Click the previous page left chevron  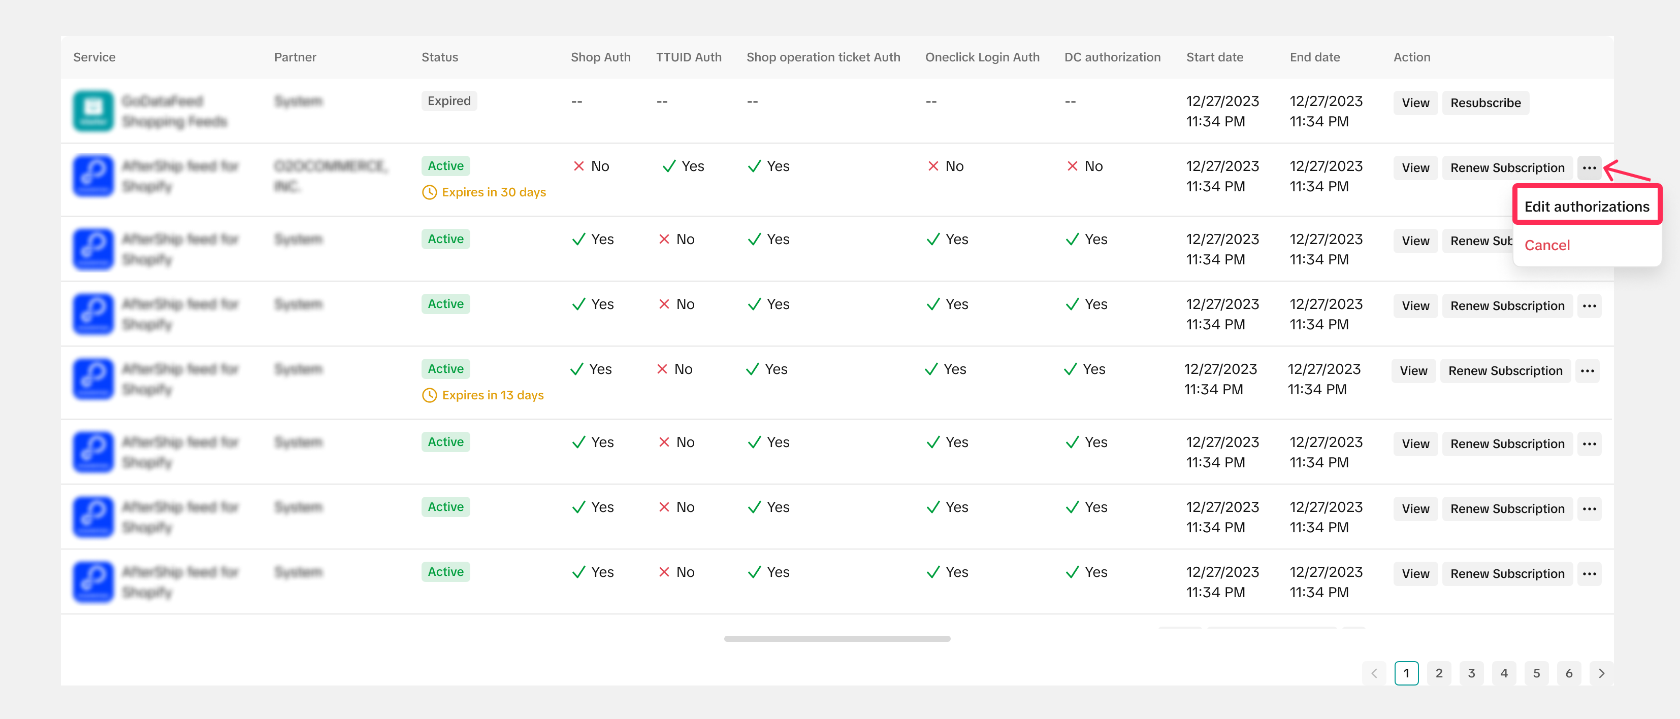pyautogui.click(x=1374, y=673)
